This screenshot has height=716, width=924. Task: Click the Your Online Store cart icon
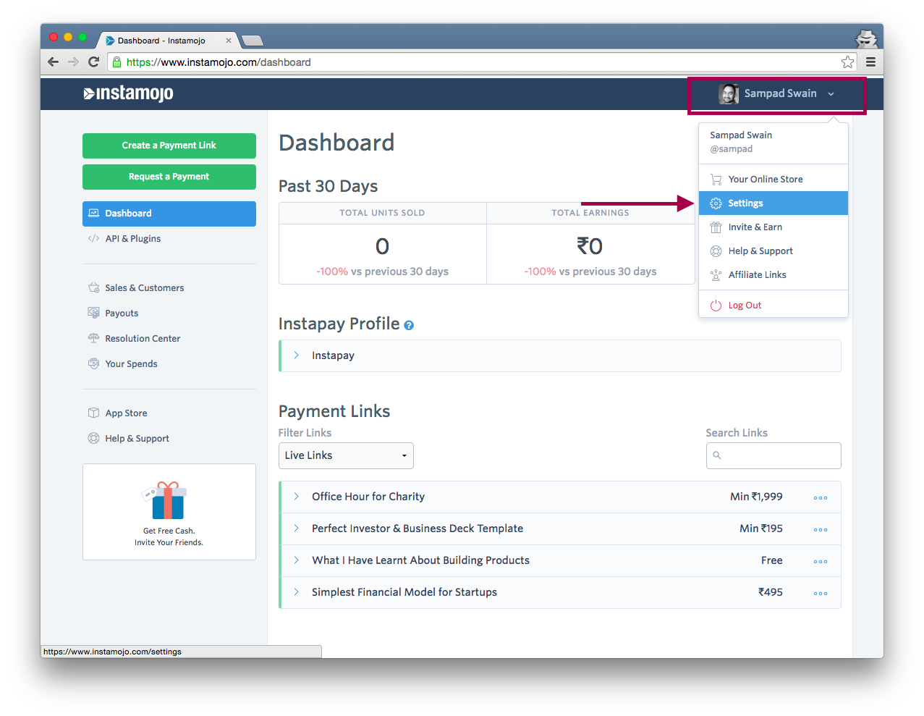point(716,180)
